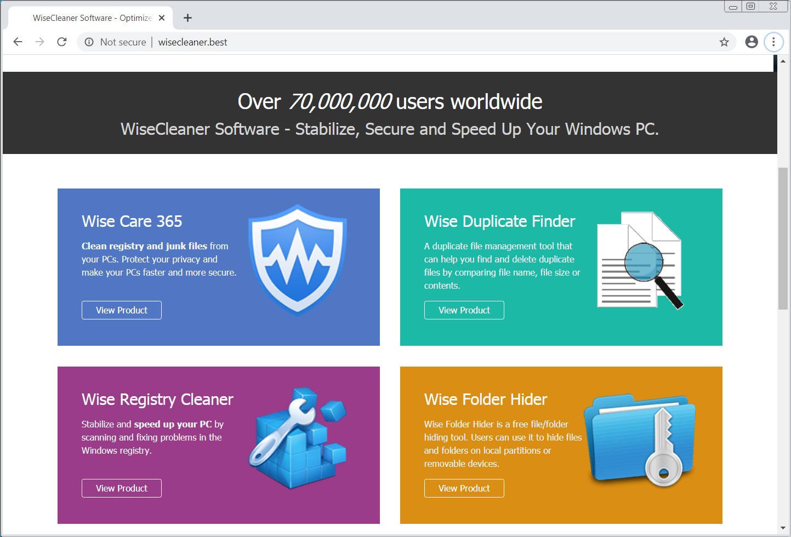The width and height of the screenshot is (791, 537).
Task: Click the vertical scrollbar thumb
Action: [x=783, y=238]
